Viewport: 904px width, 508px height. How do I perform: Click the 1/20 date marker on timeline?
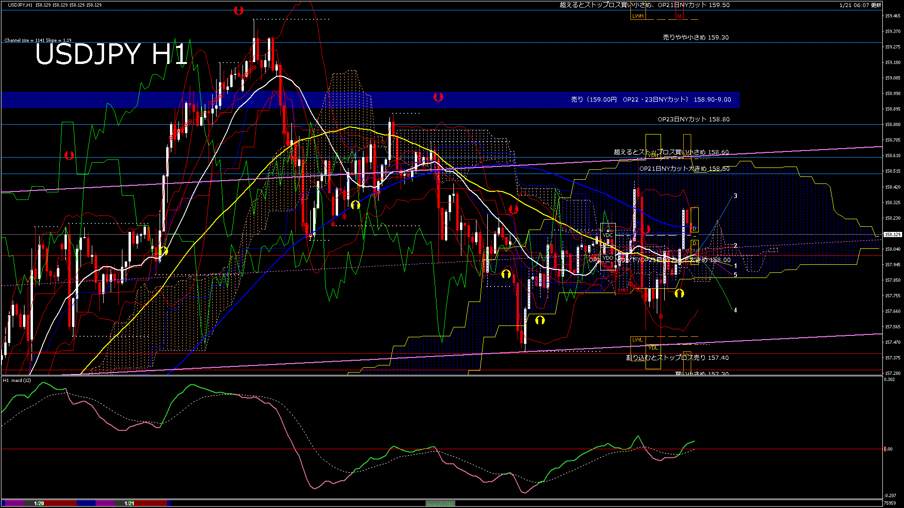click(39, 503)
